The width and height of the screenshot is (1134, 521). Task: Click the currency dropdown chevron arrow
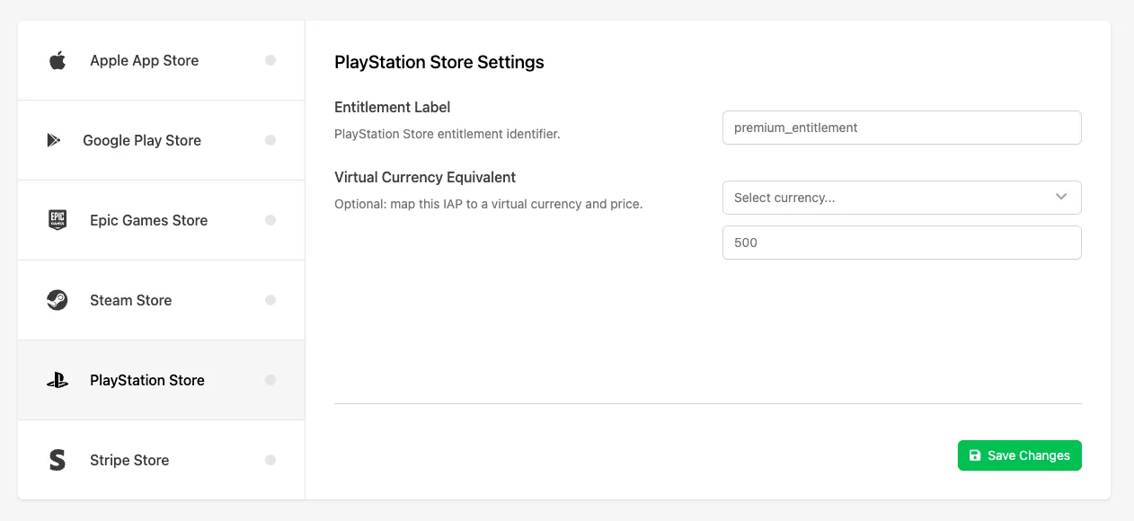[x=1061, y=197]
